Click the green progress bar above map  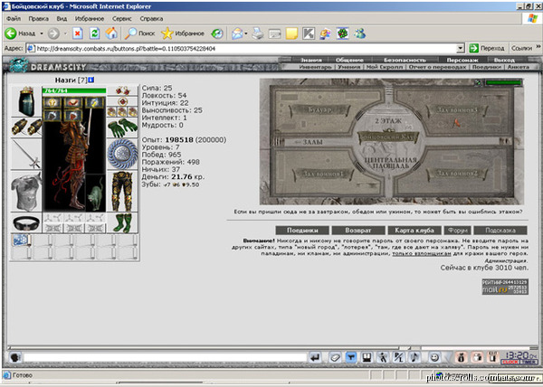click(503, 82)
